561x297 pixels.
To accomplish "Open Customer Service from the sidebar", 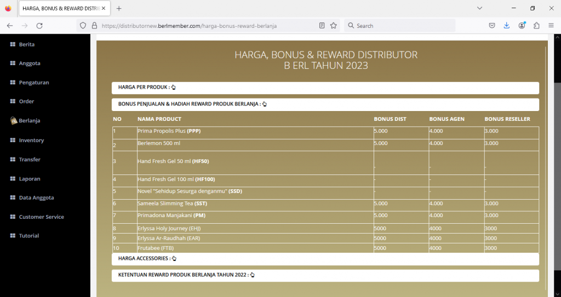I will (41, 217).
